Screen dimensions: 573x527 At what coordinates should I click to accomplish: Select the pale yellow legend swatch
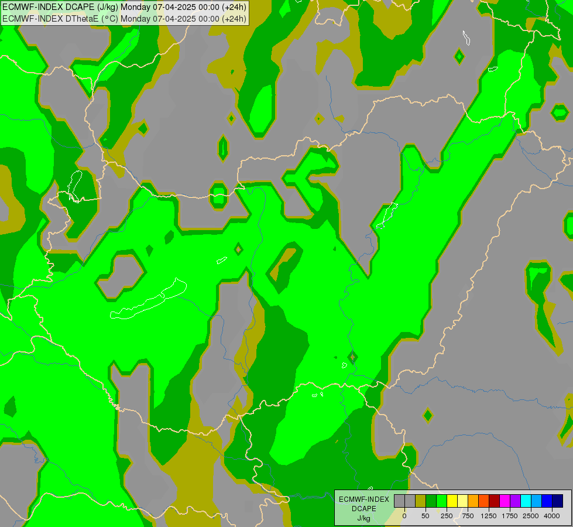pos(463,501)
